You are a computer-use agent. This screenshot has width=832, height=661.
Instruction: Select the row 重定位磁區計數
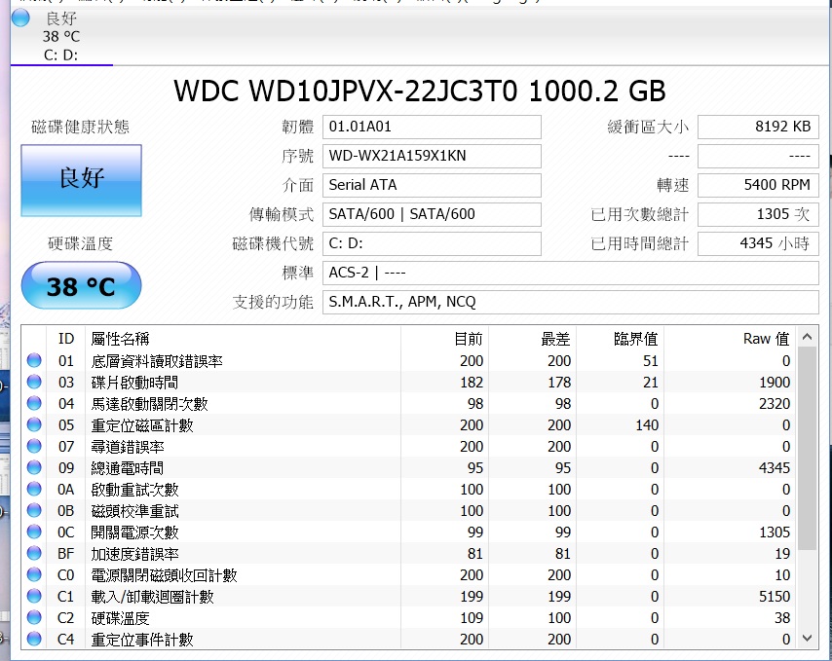[x=409, y=425]
